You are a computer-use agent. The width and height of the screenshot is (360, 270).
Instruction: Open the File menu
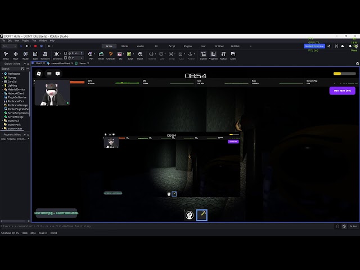pos(3,40)
